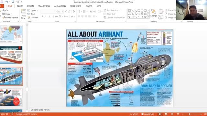Open the font color dropdown

(x=73, y=16)
